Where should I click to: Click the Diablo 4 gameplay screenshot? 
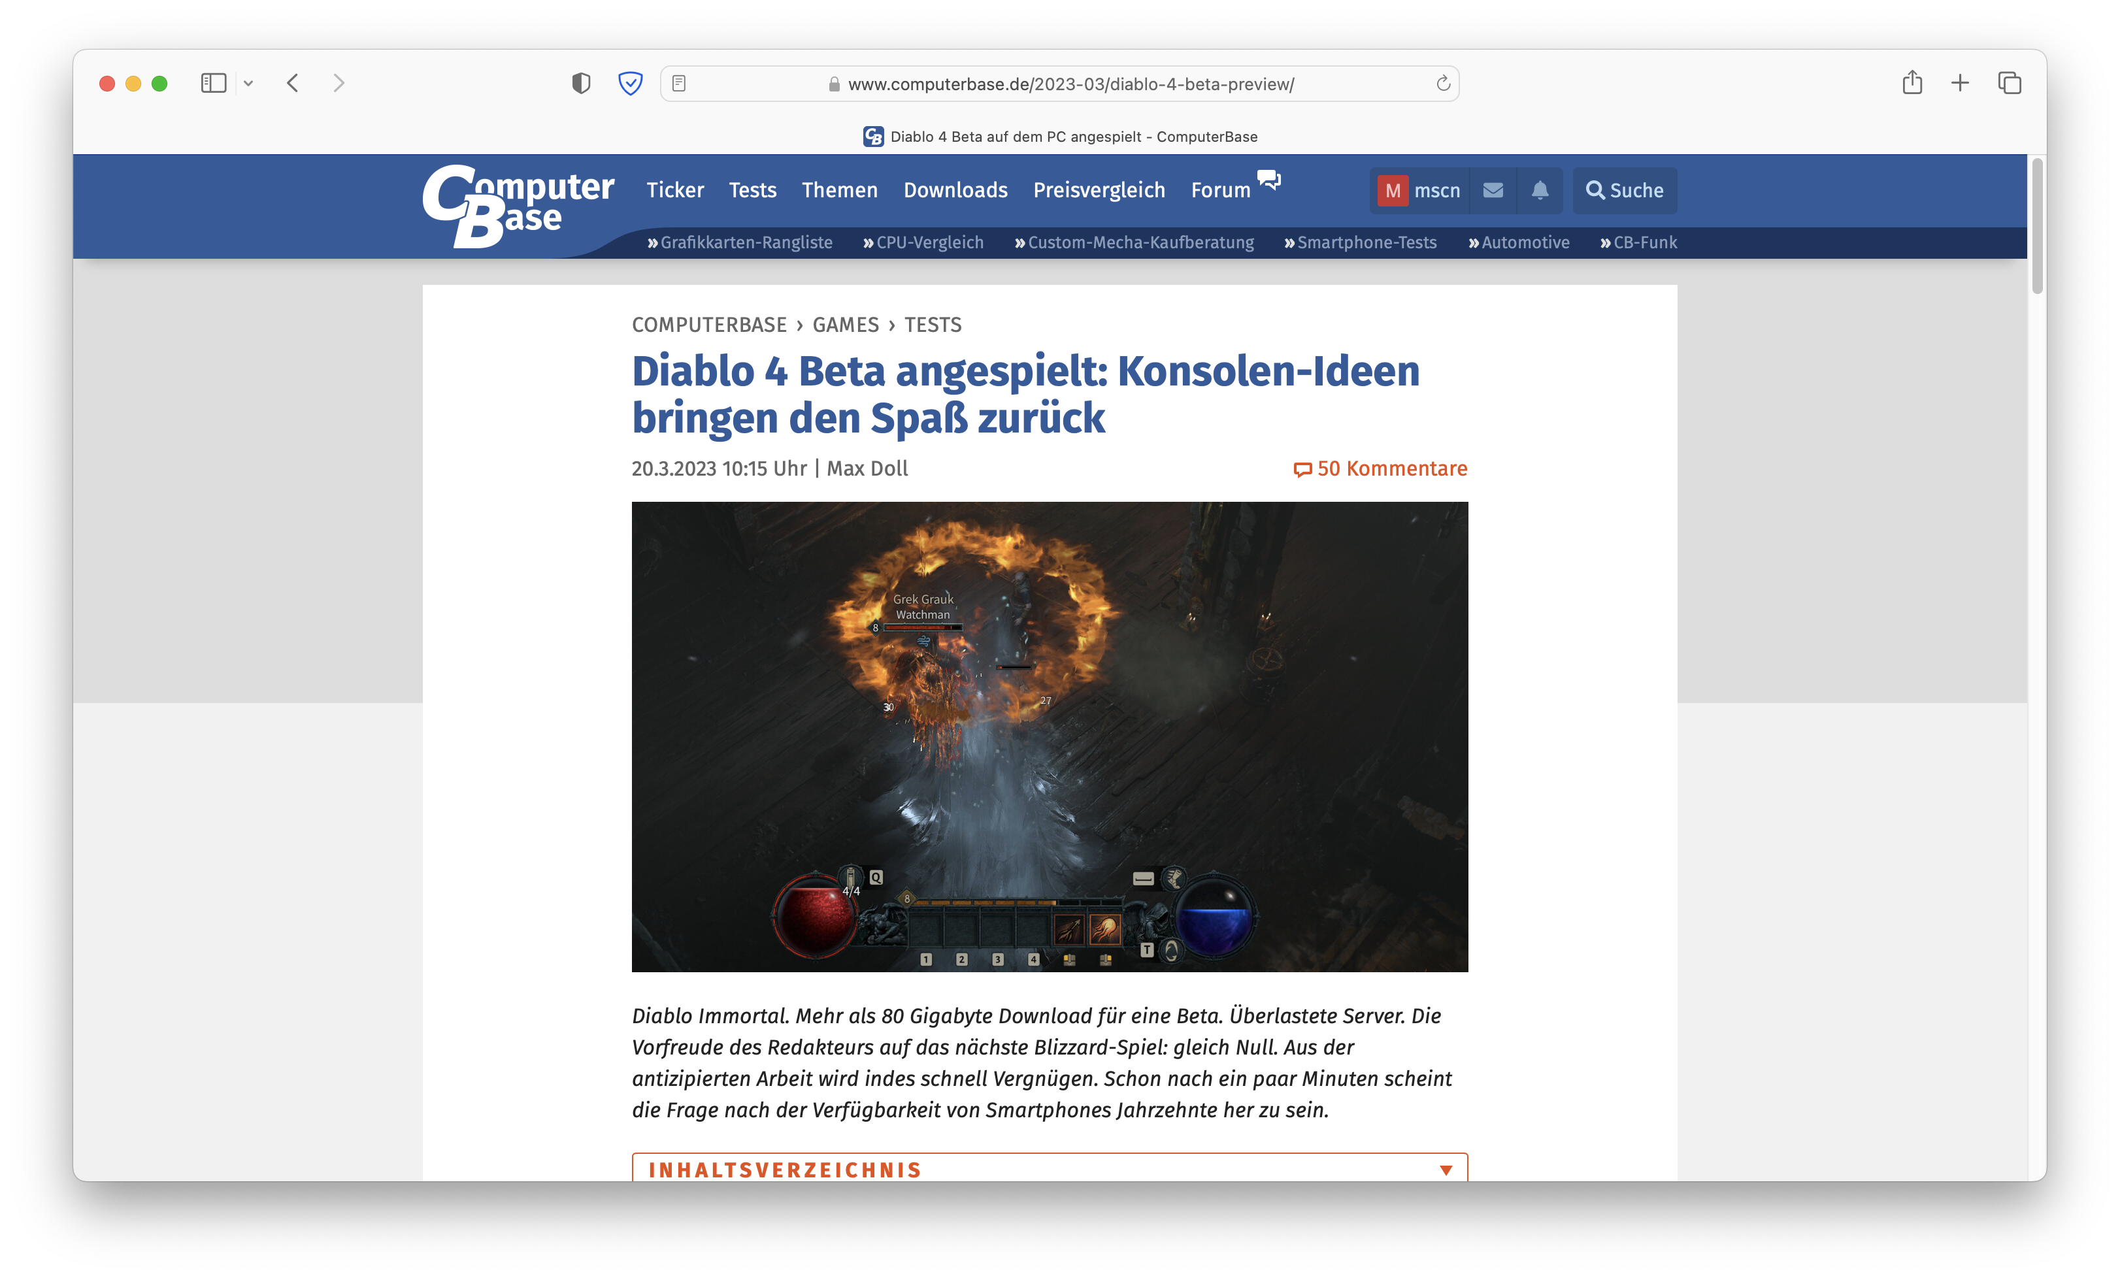[1049, 736]
